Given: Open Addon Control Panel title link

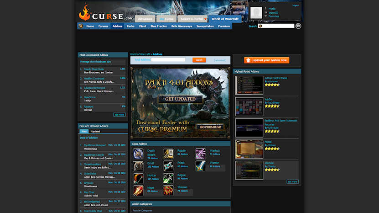Looking at the screenshot, I should point(276,78).
